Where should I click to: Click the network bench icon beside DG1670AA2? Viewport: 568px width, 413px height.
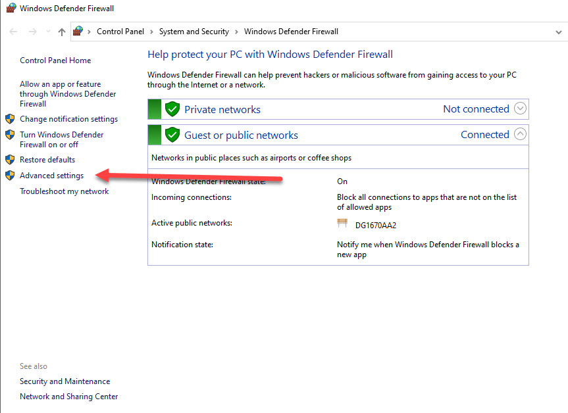pos(342,223)
